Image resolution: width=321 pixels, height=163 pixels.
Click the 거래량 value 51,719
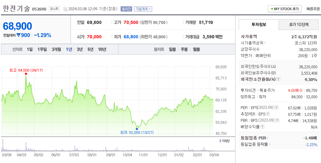click(206, 23)
